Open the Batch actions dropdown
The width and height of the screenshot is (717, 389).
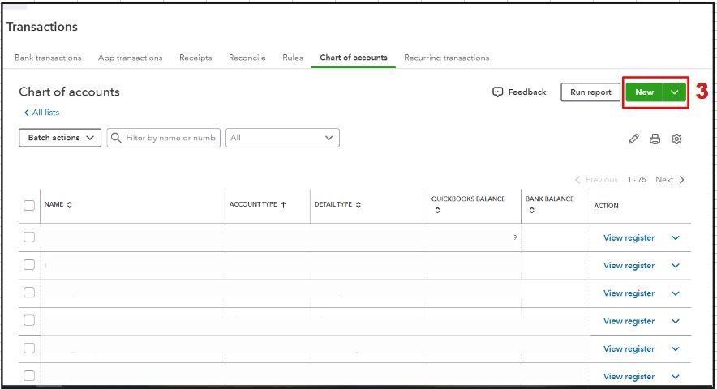click(59, 138)
